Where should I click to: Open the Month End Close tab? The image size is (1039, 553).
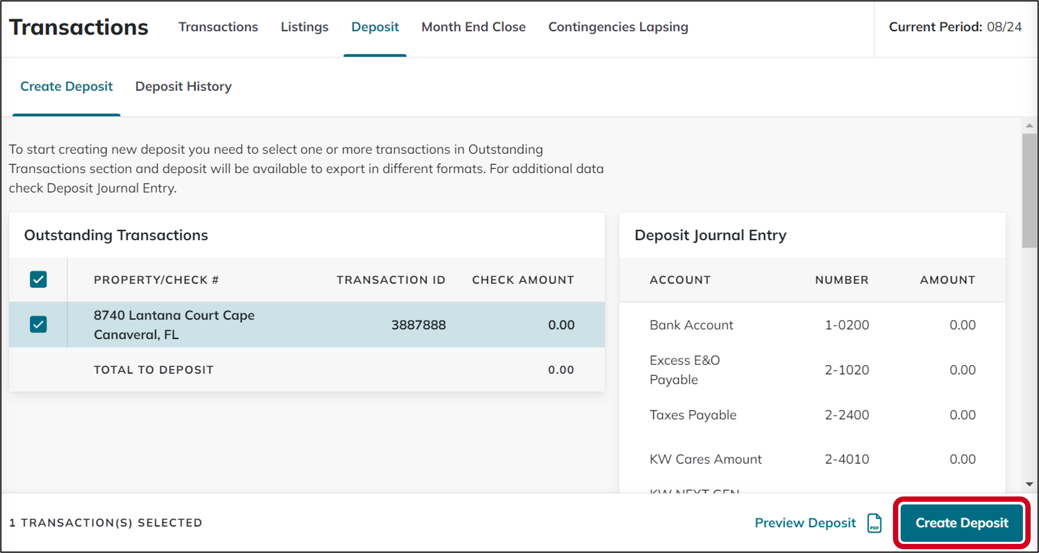tap(473, 27)
